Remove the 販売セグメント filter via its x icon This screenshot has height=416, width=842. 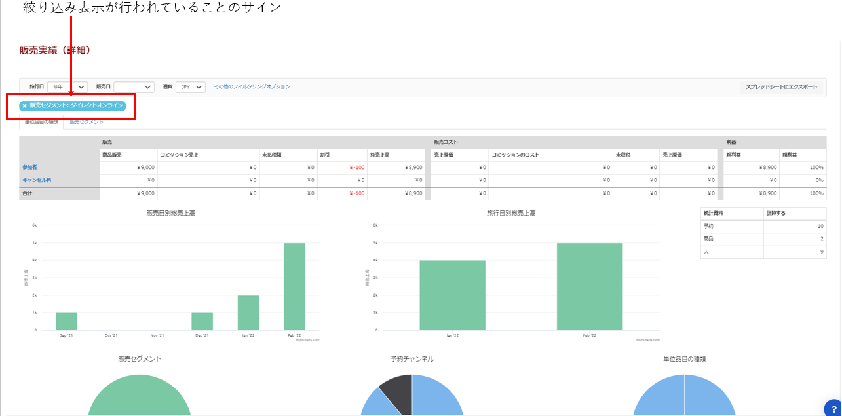(x=25, y=106)
